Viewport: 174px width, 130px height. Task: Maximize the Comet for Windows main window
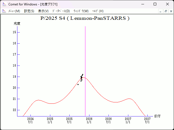click(x=155, y=4)
